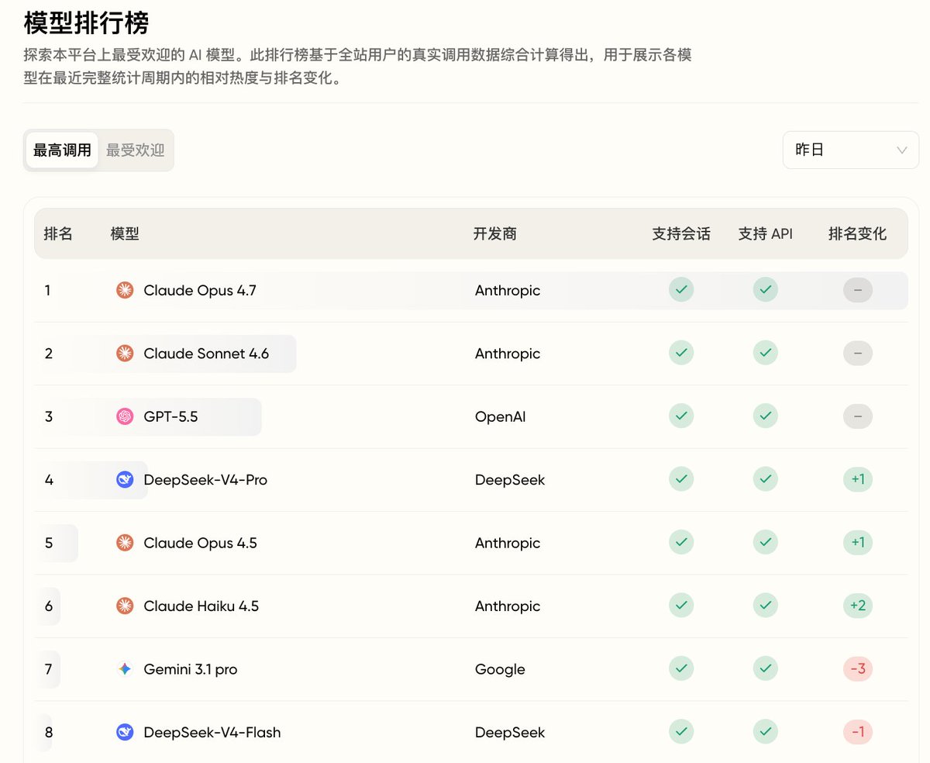The height and width of the screenshot is (763, 930).
Task: Open the 昨日 time period dropdown
Action: (x=851, y=150)
